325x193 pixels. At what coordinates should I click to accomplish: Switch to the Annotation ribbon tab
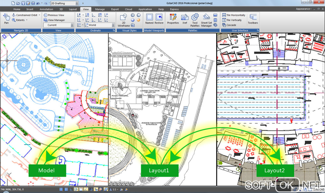point(46,9)
